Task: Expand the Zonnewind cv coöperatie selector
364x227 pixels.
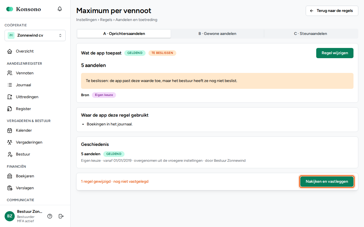Action: (35, 35)
